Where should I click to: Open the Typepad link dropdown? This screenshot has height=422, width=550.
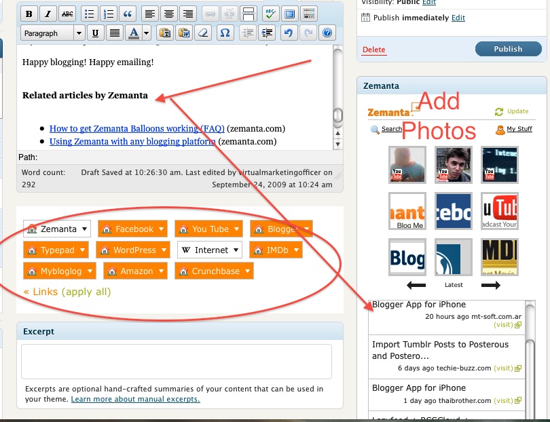coord(56,250)
